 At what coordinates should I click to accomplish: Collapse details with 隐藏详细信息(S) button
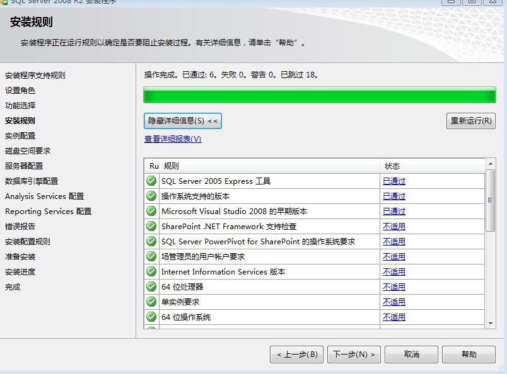click(x=183, y=121)
